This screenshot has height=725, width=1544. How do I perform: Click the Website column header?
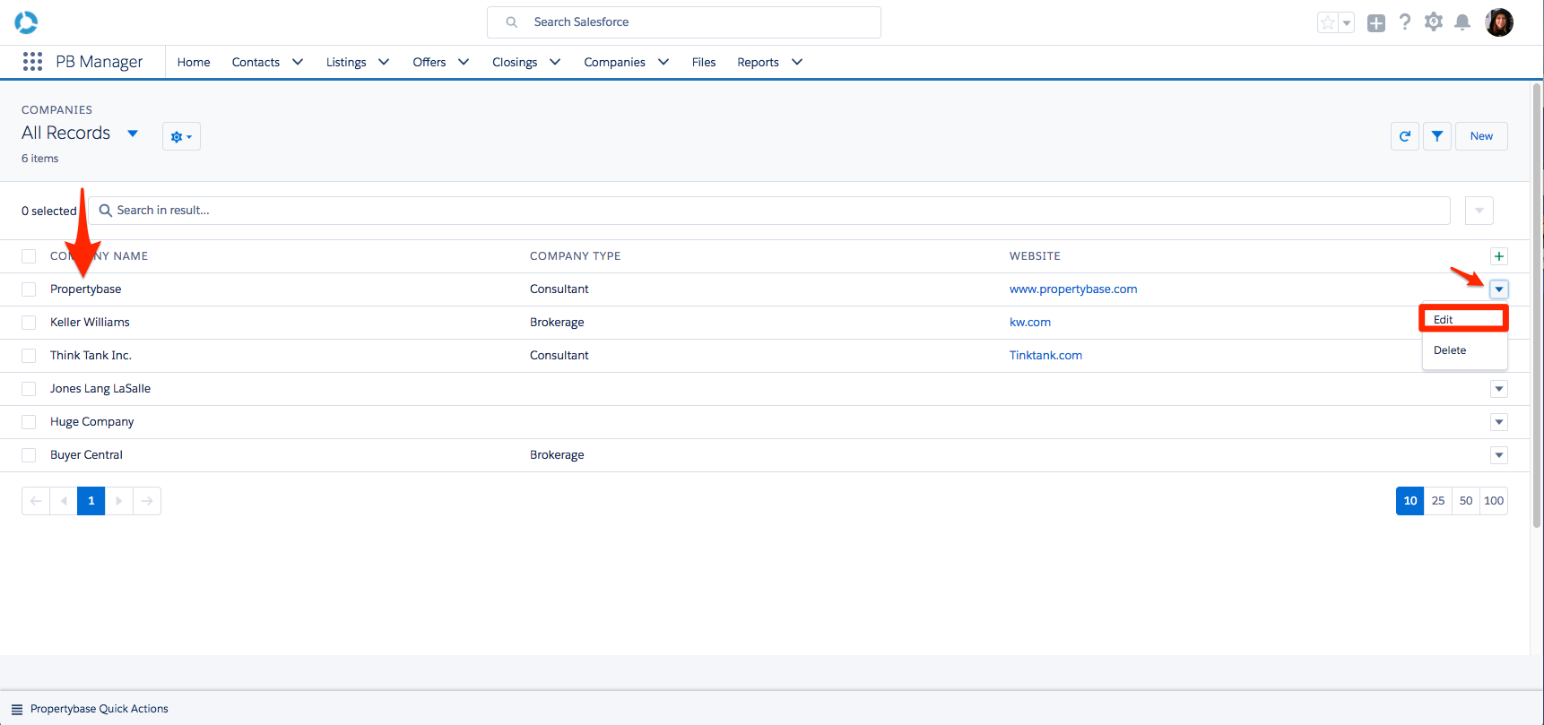pos(1035,256)
